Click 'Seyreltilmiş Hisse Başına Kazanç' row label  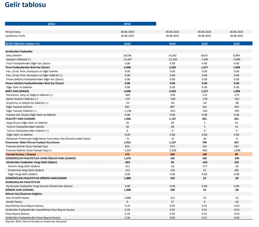(25, 206)
